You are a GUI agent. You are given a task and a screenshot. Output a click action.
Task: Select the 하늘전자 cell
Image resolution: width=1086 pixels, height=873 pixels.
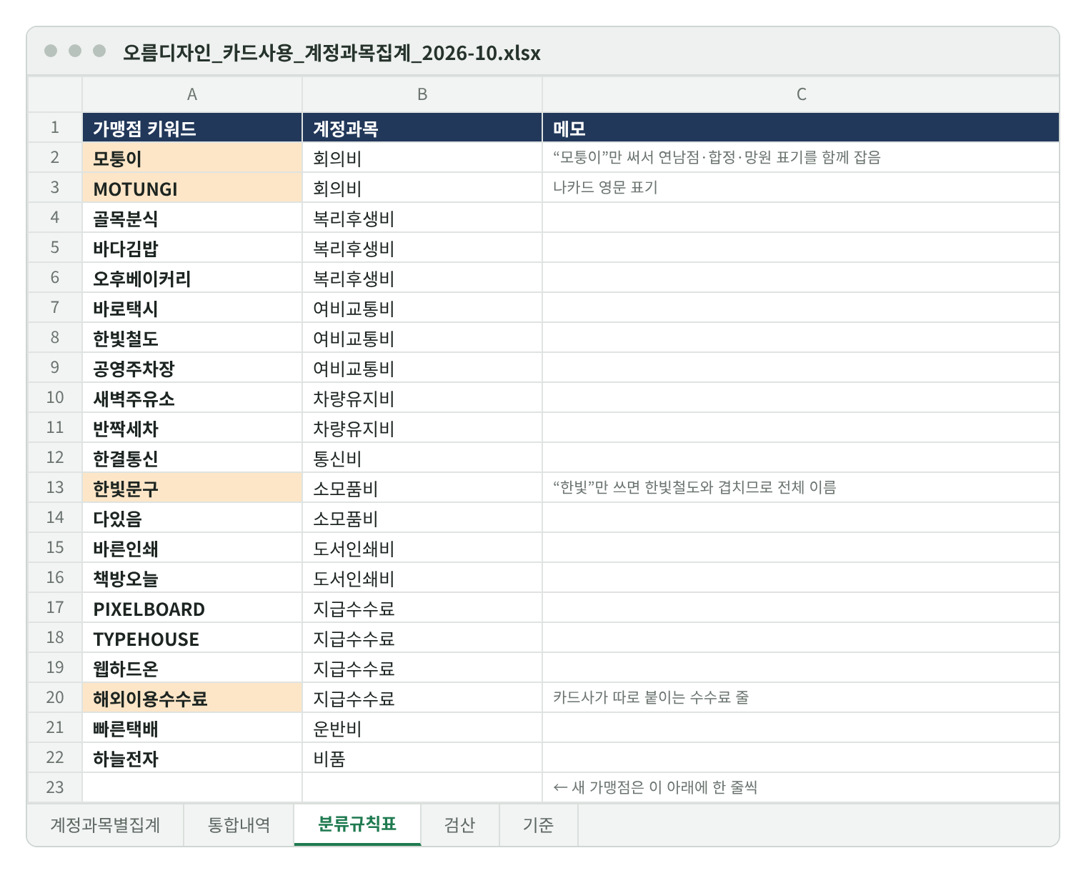[x=192, y=758]
